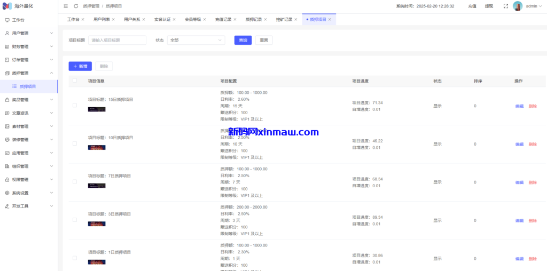
Task: Edit the 15日质押项目 row
Action: pyautogui.click(x=519, y=106)
